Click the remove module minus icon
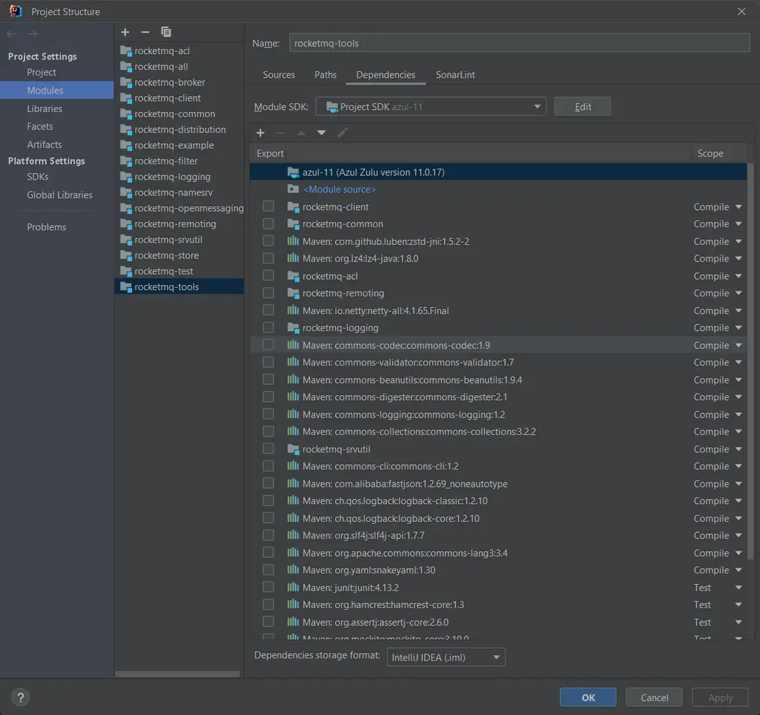 click(145, 32)
